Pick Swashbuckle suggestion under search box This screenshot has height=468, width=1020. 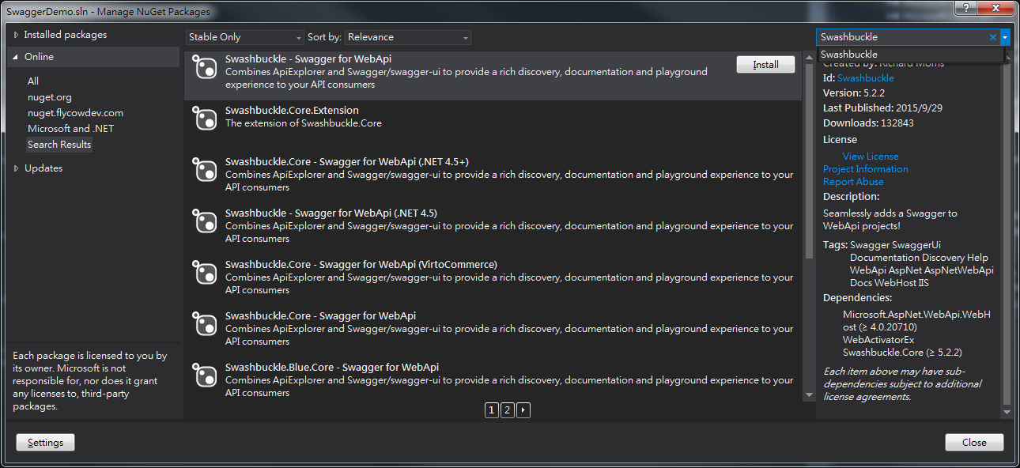910,55
